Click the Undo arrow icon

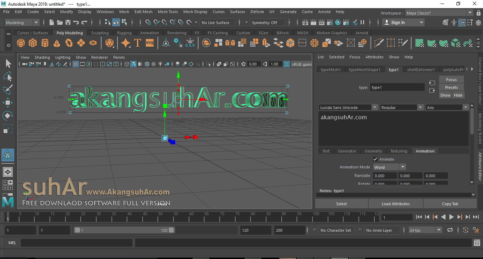(76, 23)
